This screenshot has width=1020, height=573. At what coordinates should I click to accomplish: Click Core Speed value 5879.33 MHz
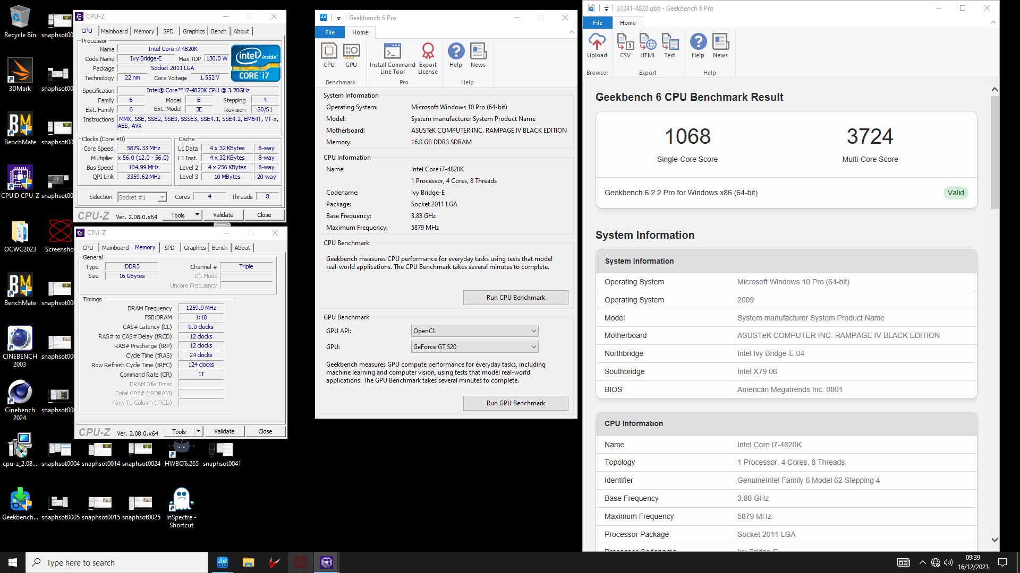click(143, 149)
